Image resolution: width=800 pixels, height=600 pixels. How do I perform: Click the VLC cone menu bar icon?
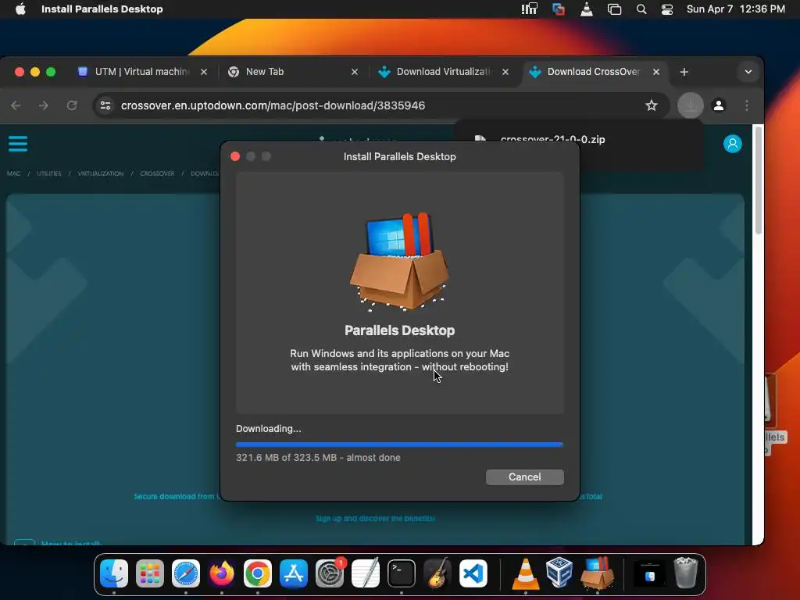pyautogui.click(x=587, y=9)
